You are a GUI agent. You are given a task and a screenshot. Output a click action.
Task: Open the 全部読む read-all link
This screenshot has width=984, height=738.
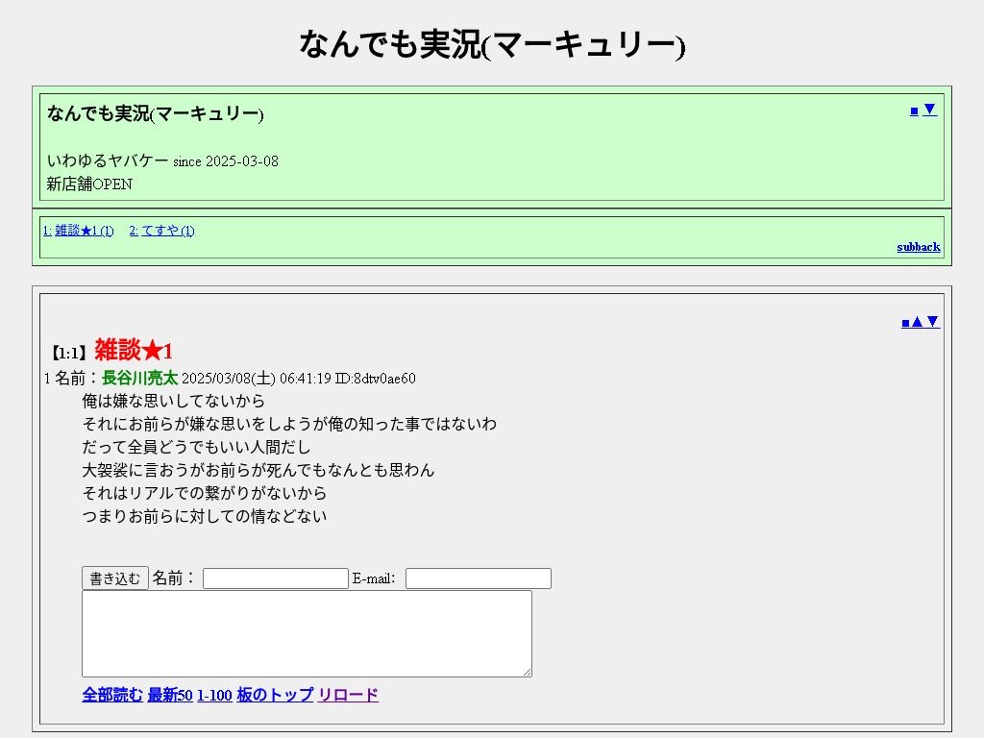pos(112,696)
